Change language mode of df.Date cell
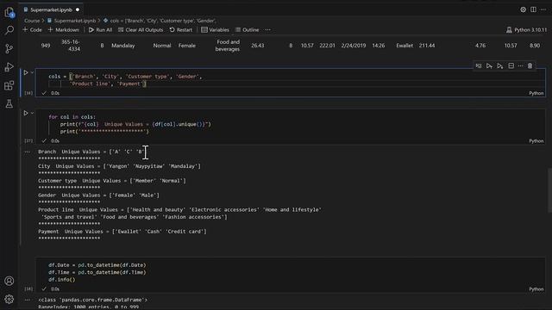 pyautogui.click(x=536, y=289)
